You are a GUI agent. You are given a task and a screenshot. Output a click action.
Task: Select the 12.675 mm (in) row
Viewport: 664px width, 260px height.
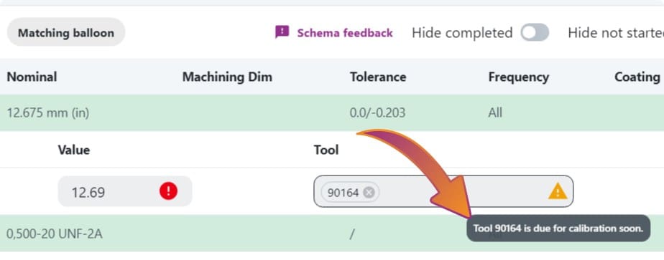tap(332, 112)
